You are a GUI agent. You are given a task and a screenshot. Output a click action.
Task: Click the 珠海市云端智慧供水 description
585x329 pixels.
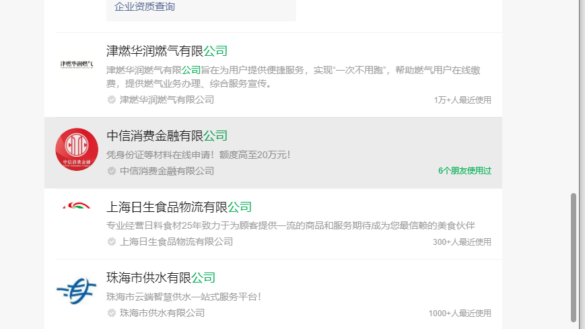click(184, 297)
